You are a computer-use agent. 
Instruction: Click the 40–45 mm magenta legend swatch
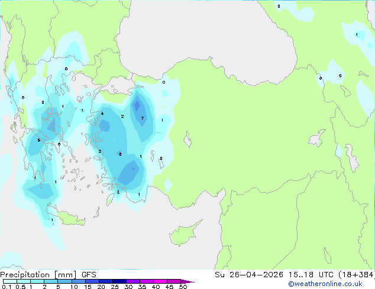click(x=160, y=281)
